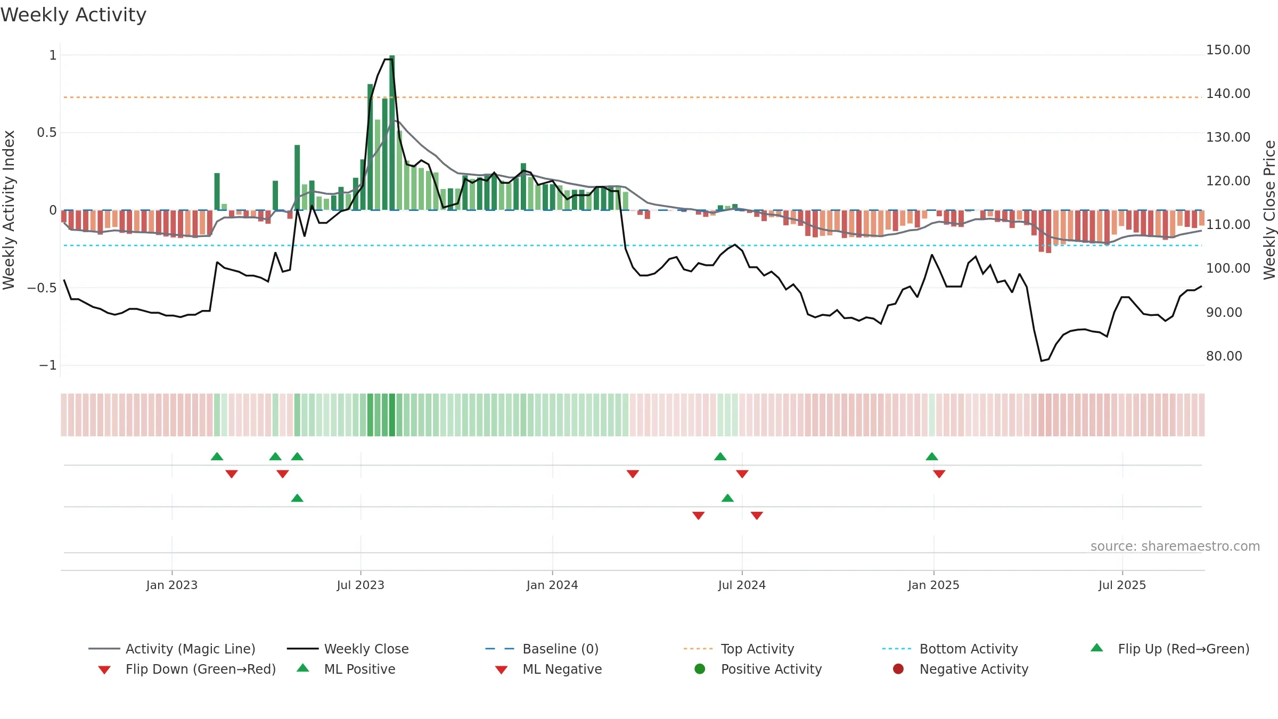Click the Weekly Close Price axis title
The image size is (1278, 719).
pyautogui.click(x=1269, y=210)
